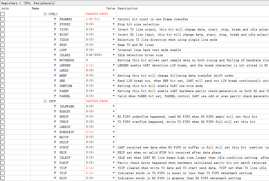Screen dimensions: 269x181
Task: Click the Auto column header
Action: coord(5,8)
